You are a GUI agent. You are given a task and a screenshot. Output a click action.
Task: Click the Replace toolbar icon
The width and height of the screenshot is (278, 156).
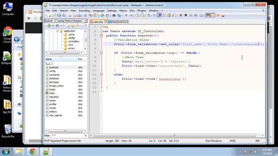pos(119,16)
